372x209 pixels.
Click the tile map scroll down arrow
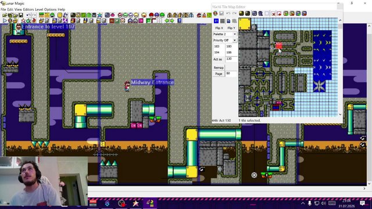point(340,114)
